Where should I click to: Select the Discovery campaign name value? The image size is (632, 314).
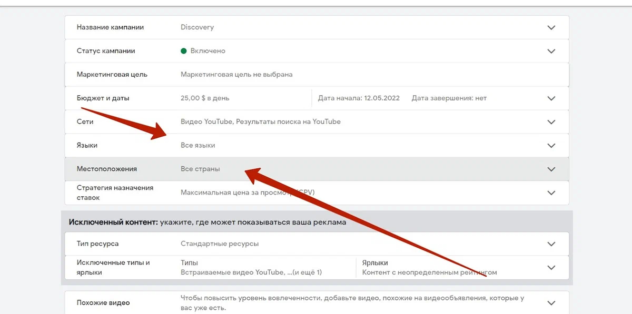197,27
